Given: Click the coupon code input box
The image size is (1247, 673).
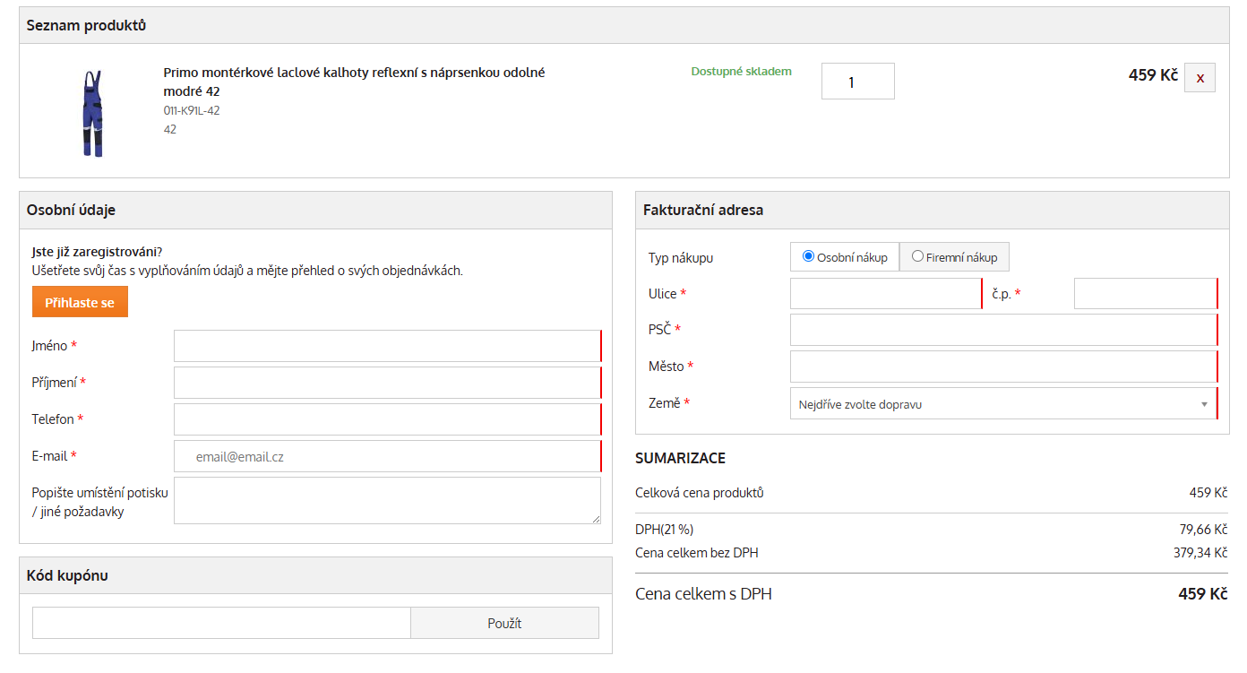Looking at the screenshot, I should coord(221,623).
